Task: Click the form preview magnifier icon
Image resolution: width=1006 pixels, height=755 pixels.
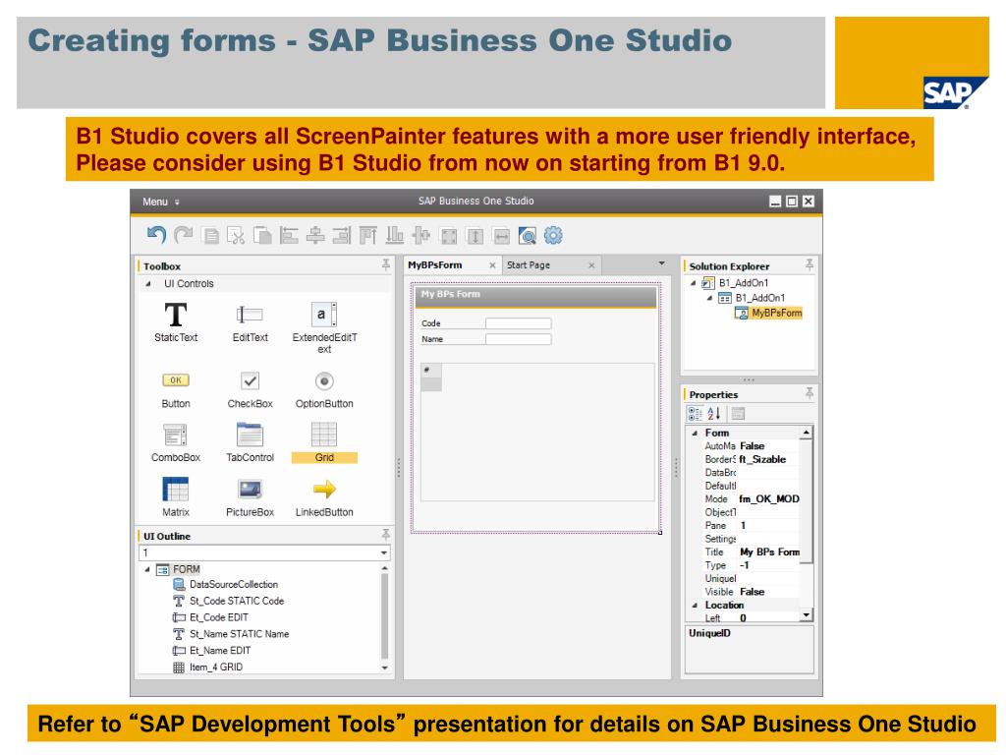Action: (x=528, y=236)
